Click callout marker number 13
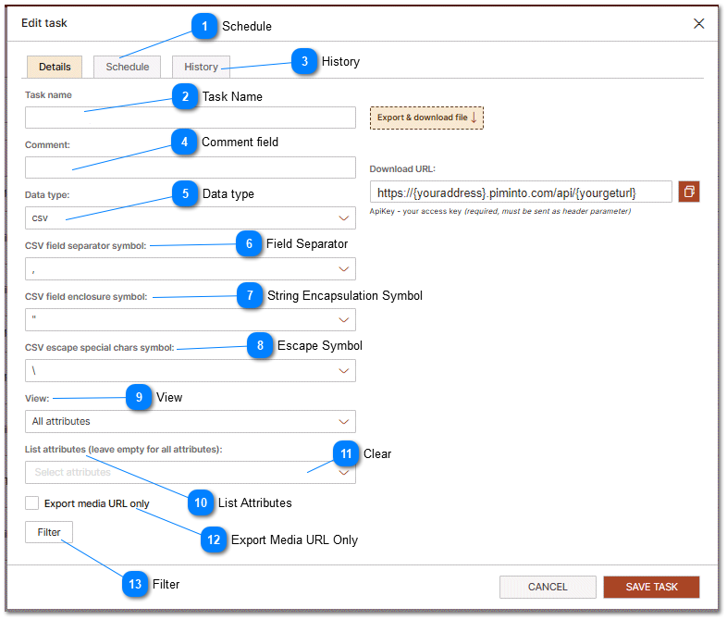The image size is (727, 620). [x=135, y=584]
